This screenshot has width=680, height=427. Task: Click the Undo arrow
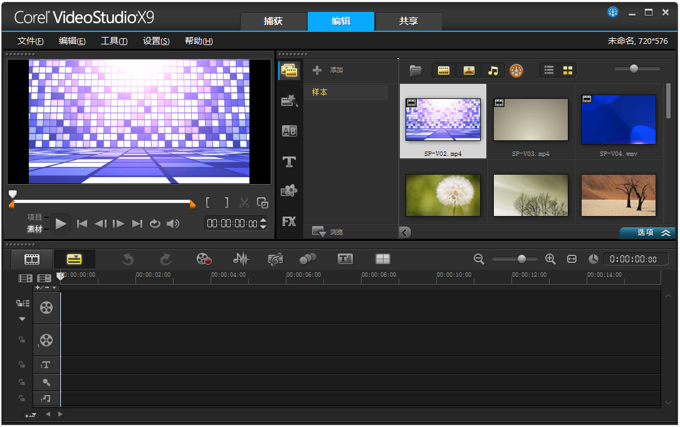[128, 259]
